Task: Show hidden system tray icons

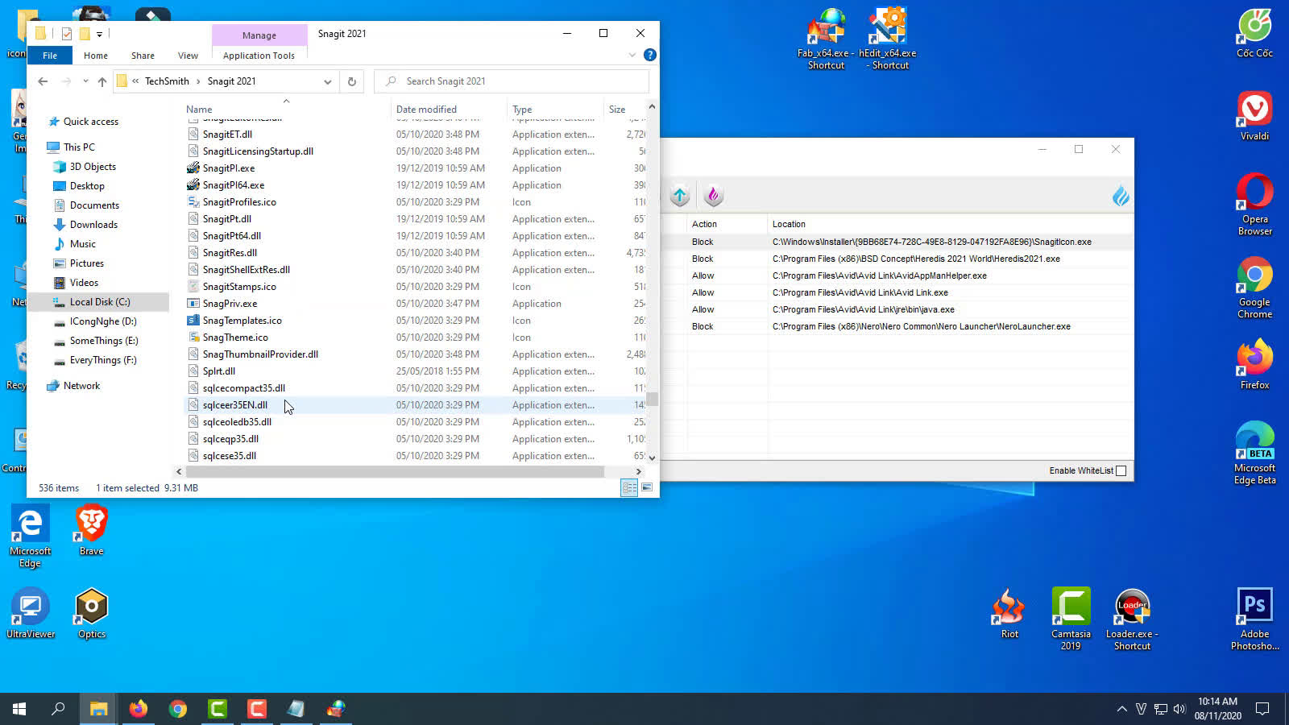Action: (1121, 709)
